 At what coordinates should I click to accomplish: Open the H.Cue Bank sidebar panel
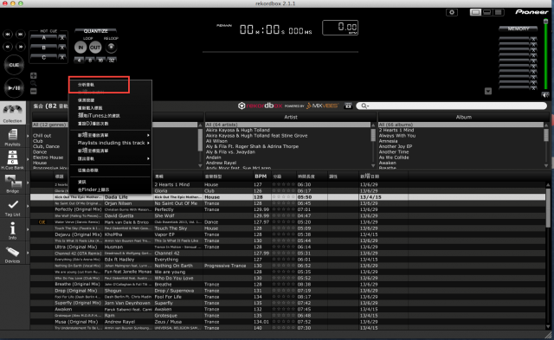pyautogui.click(x=13, y=159)
